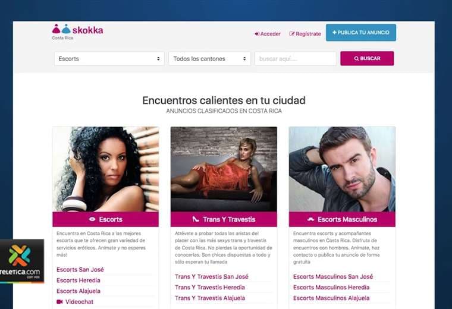Expand the Escorts category dropdown
This screenshot has width=452, height=309.
pos(109,59)
